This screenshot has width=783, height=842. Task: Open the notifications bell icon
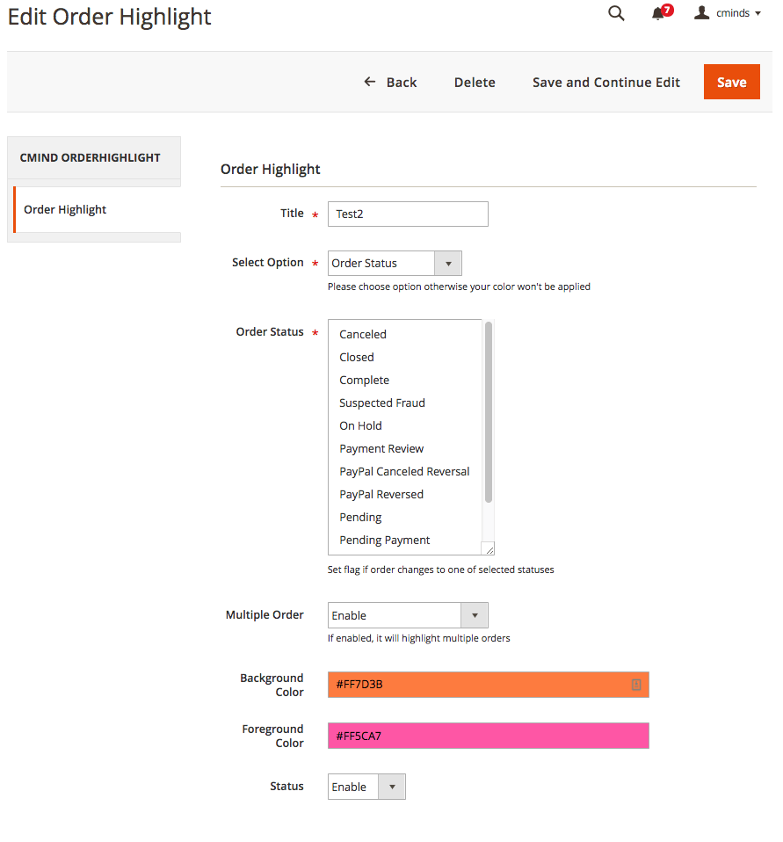pos(658,13)
